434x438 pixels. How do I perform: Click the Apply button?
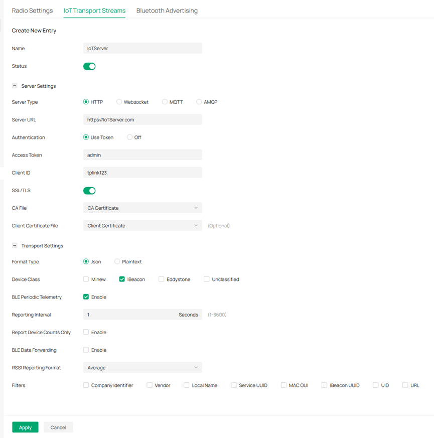click(x=25, y=427)
